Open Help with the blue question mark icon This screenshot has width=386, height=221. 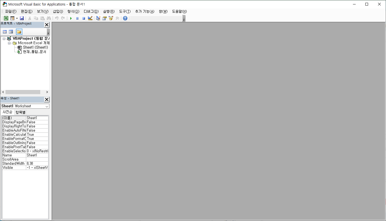coord(125,18)
